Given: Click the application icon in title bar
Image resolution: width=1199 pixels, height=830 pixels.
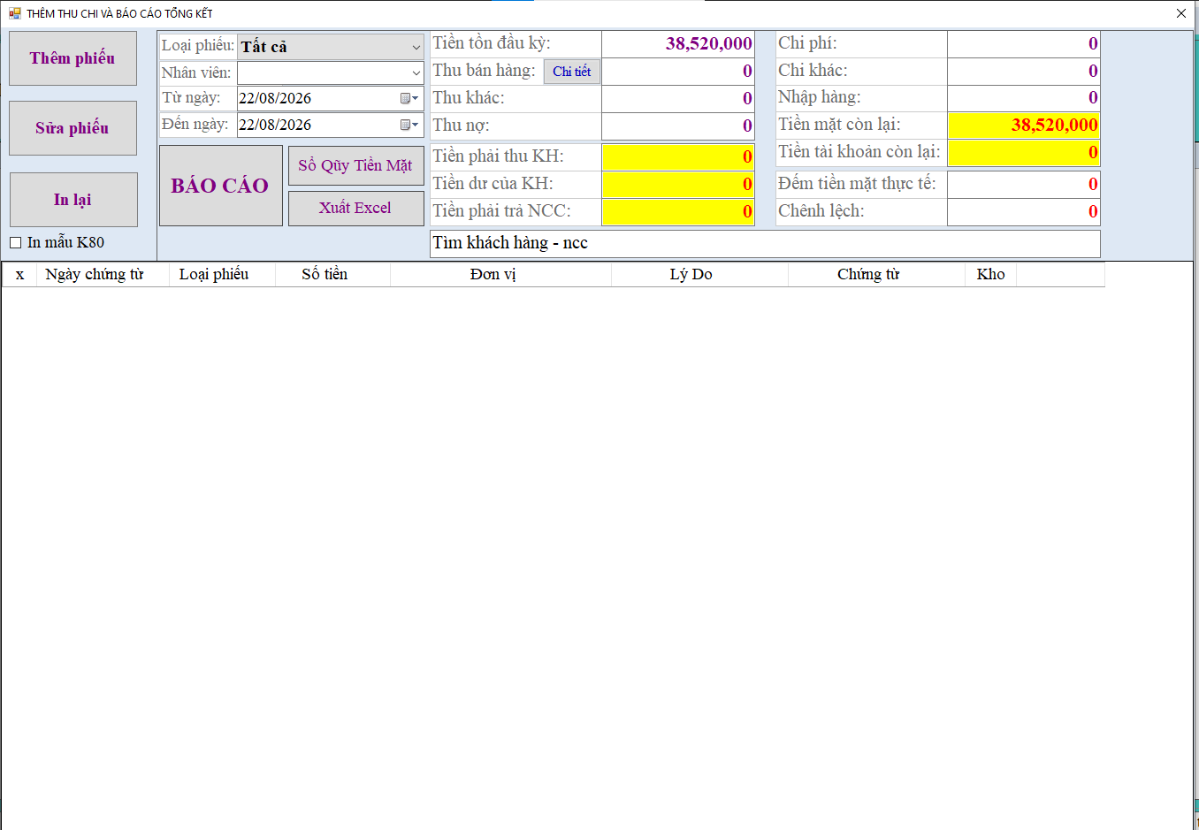Looking at the screenshot, I should click(15, 13).
